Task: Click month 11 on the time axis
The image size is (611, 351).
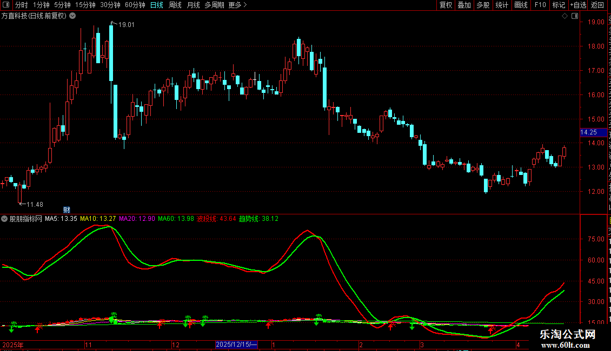Action: [89, 345]
